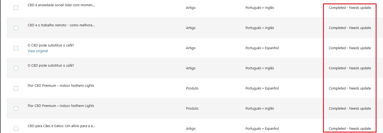Click the 'CBD para Cães e Gatos' title
This screenshot has height=133, width=383.
point(61,126)
